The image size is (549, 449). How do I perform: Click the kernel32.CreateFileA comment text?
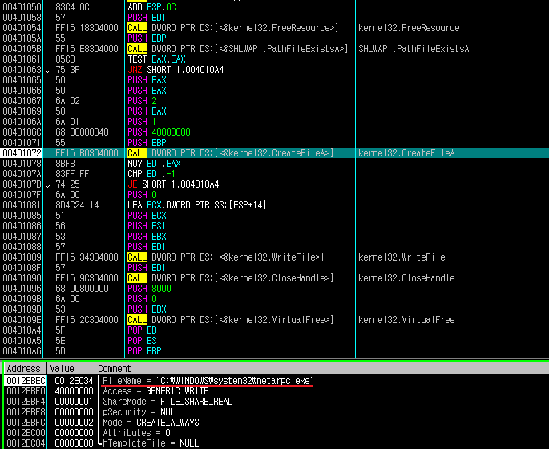coord(406,153)
